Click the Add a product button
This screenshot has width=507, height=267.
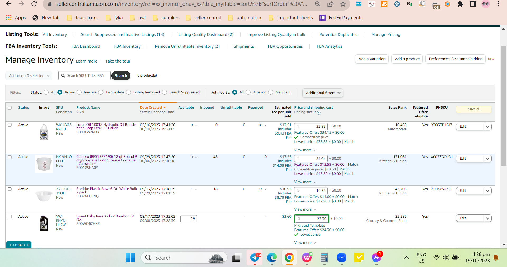click(407, 59)
